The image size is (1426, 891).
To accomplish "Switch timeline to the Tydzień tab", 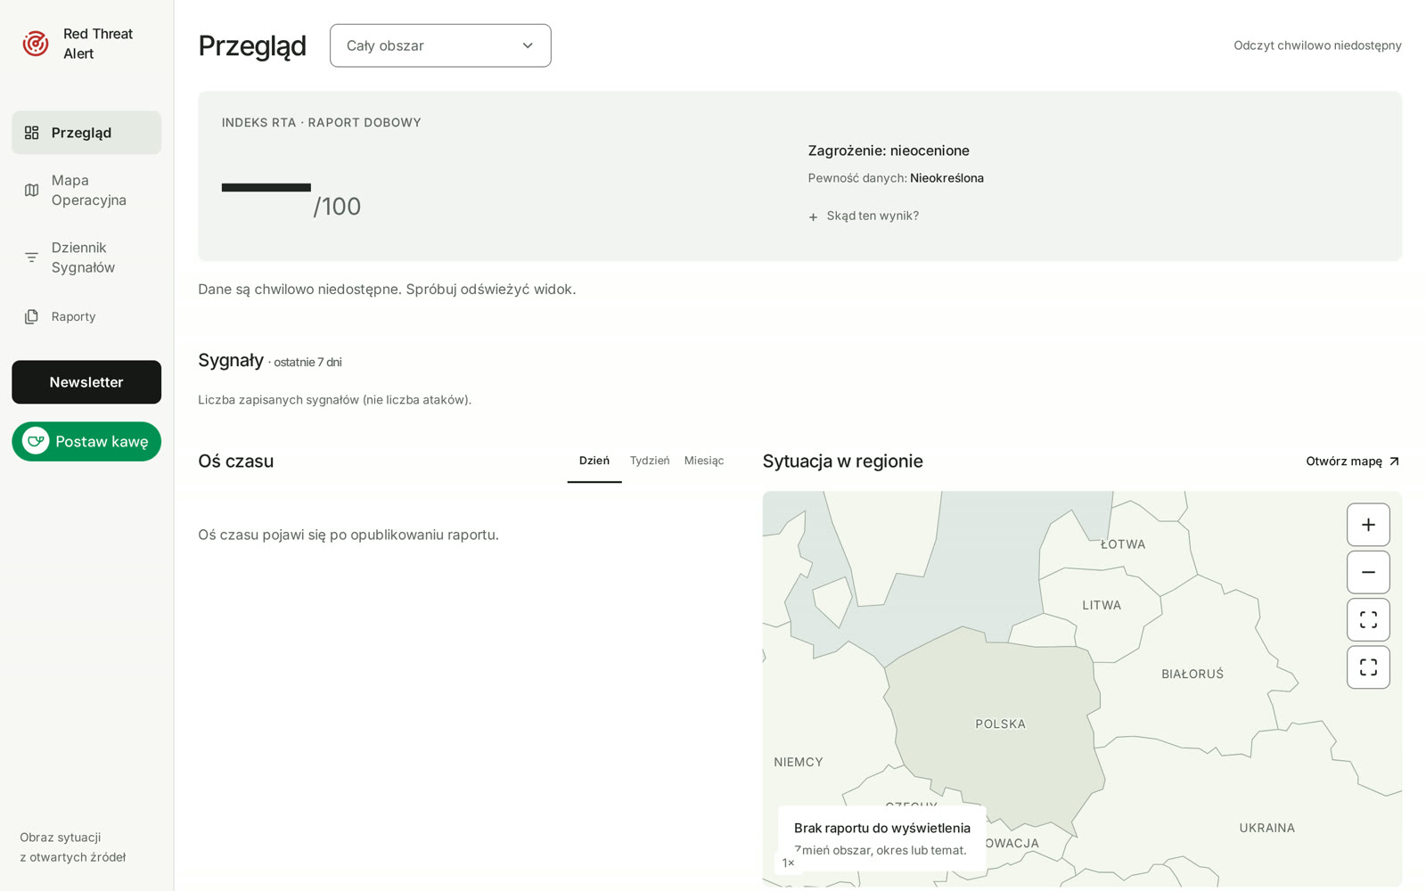I will (650, 461).
